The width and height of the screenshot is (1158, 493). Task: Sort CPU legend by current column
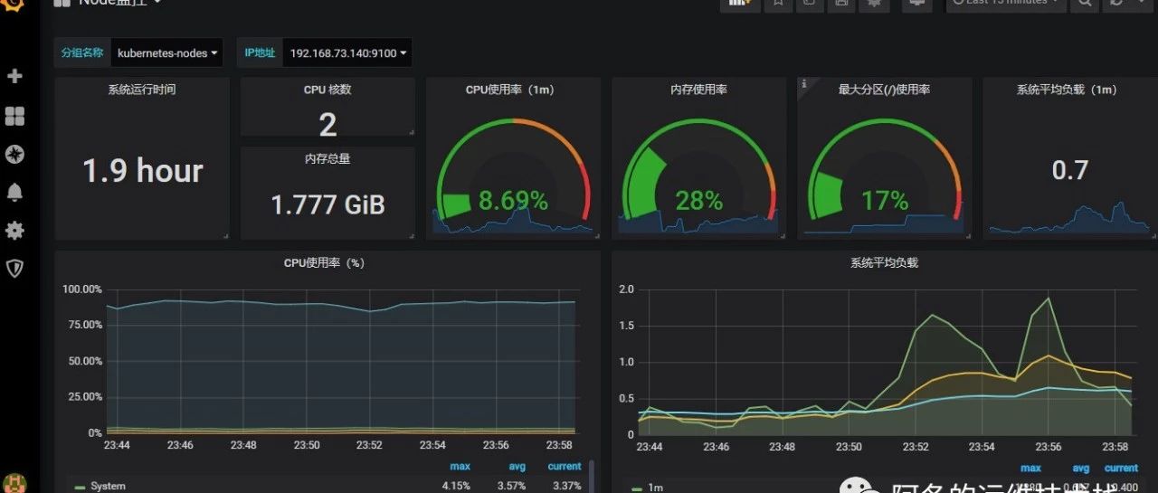point(565,467)
